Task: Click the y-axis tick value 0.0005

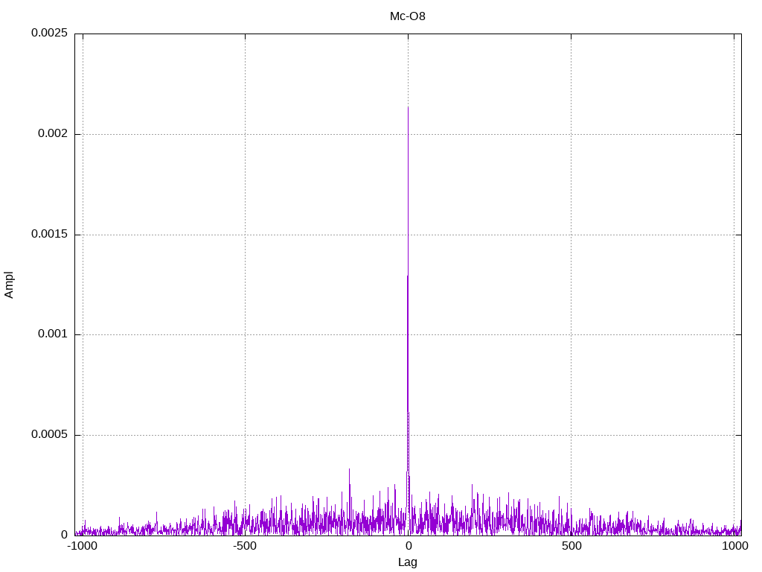Action: (49, 434)
